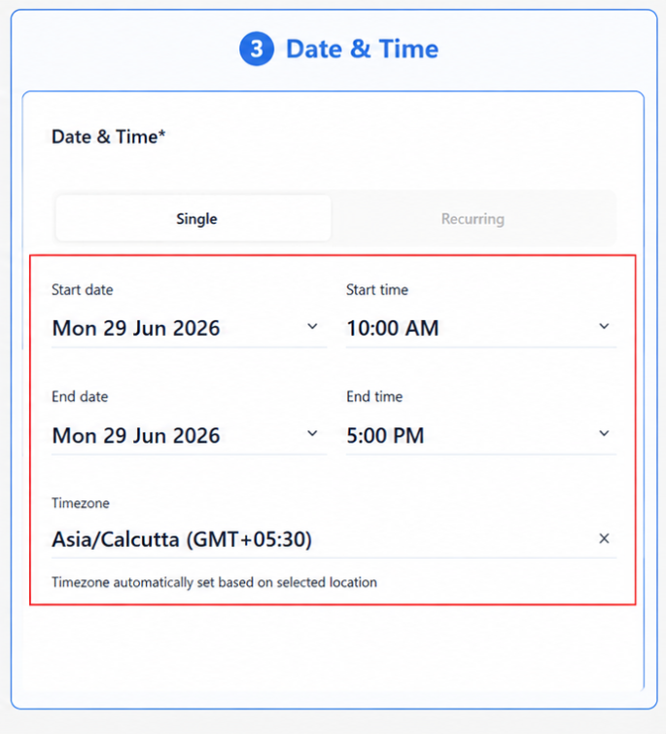Viewport: 666px width, 734px height.
Task: Open the End date dropdown field
Action: (189, 435)
